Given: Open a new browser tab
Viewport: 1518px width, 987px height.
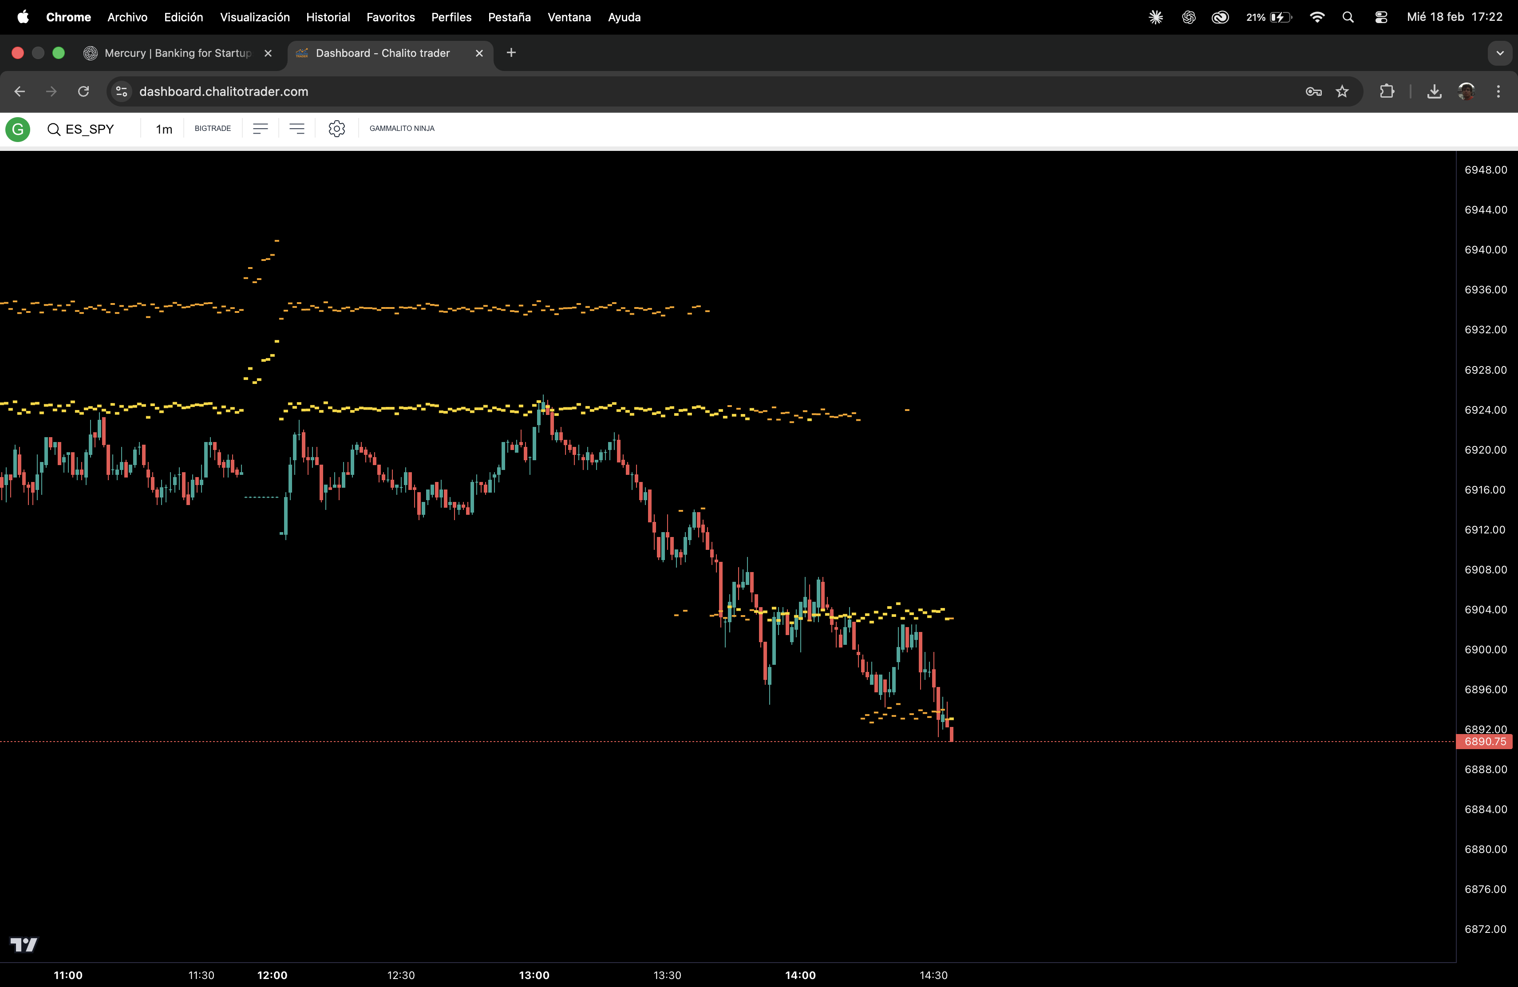Looking at the screenshot, I should pyautogui.click(x=511, y=53).
